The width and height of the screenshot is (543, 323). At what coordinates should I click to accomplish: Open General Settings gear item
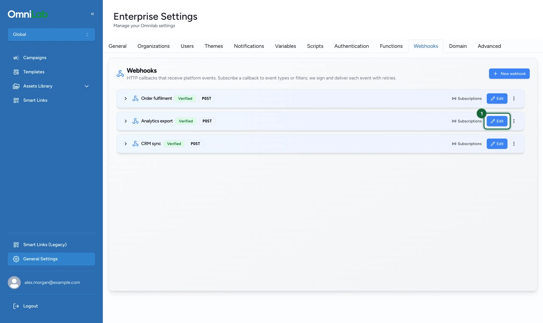[51, 259]
